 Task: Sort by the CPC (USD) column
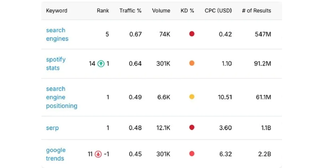(x=218, y=11)
